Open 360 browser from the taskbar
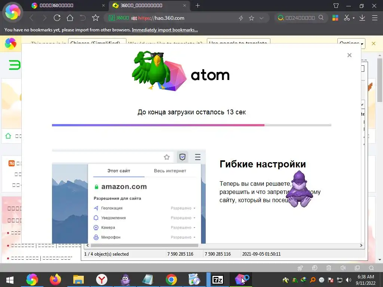The height and width of the screenshot is (287, 383). [x=32, y=280]
